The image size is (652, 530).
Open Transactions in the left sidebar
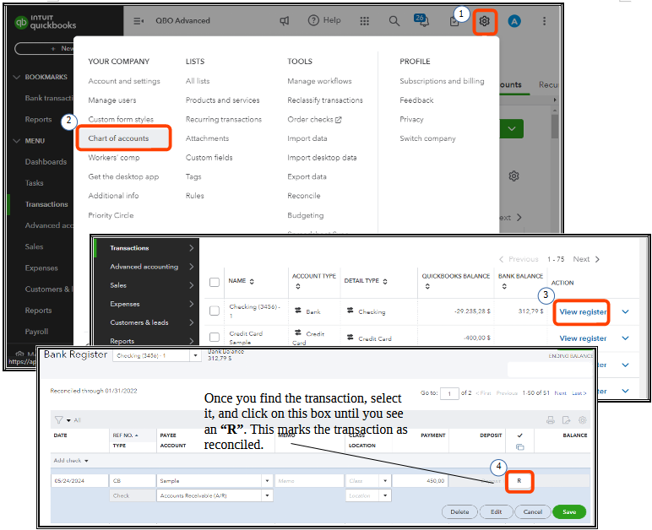46,204
